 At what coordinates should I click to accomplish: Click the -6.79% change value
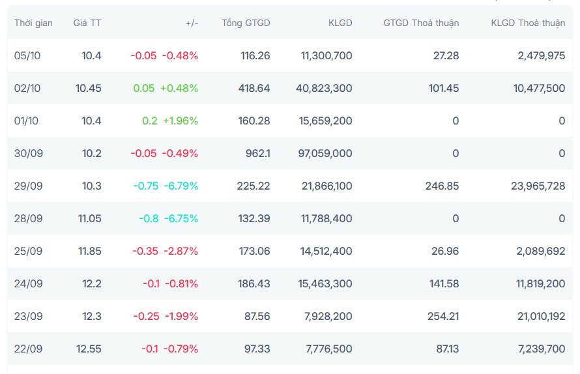181,186
